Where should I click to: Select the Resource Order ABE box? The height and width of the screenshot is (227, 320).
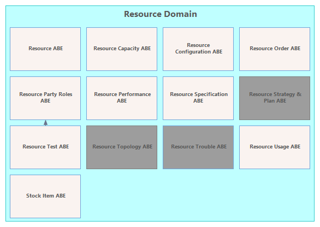pos(275,49)
